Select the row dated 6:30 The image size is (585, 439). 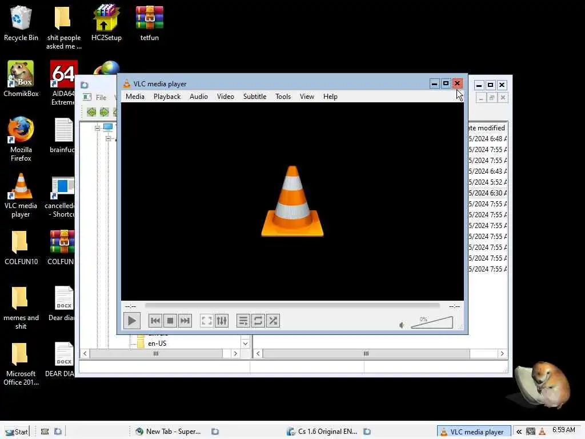(487, 193)
